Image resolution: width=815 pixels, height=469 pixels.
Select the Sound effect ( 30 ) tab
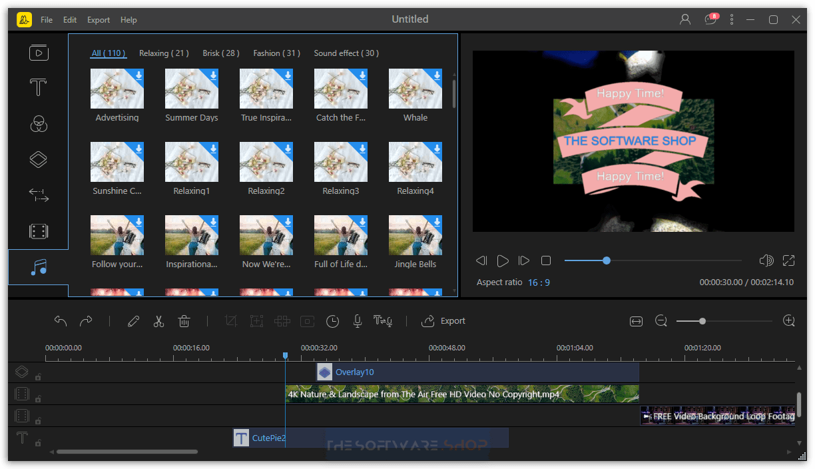346,53
